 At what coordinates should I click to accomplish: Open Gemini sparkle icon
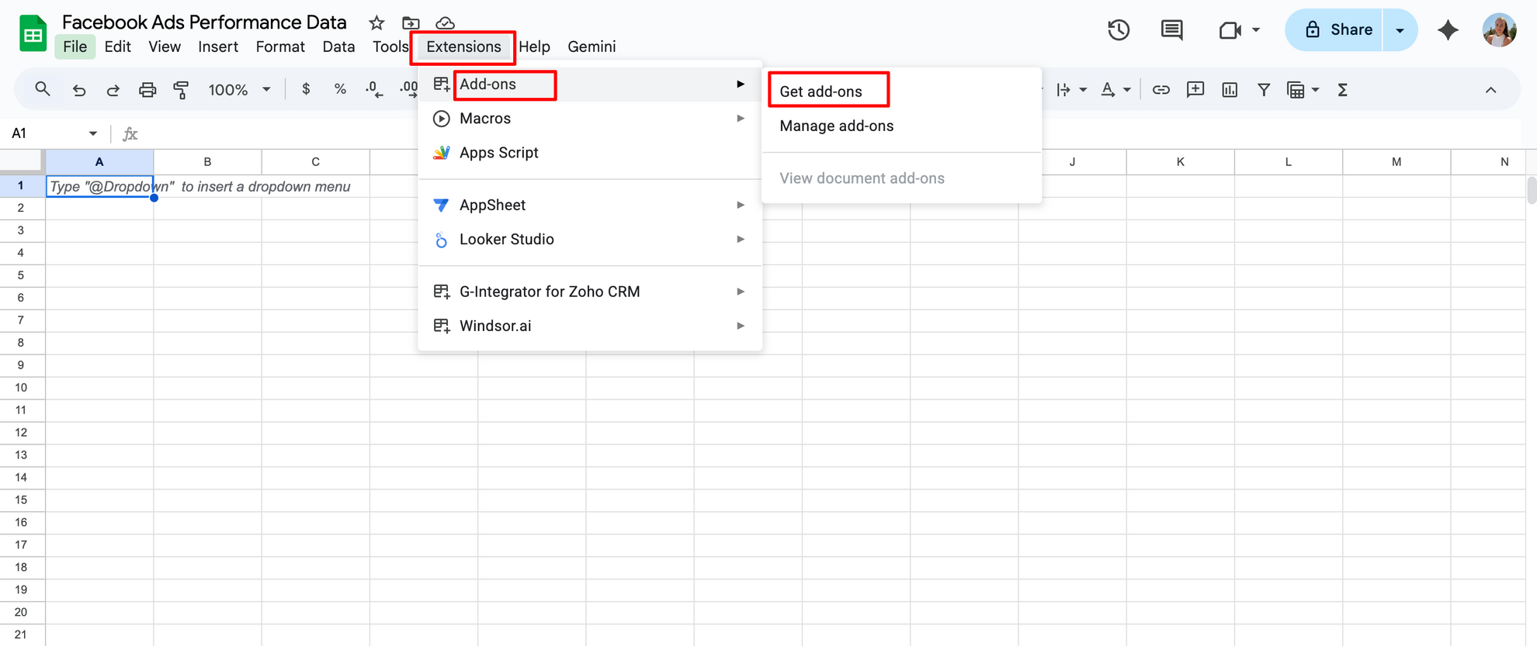point(1448,30)
